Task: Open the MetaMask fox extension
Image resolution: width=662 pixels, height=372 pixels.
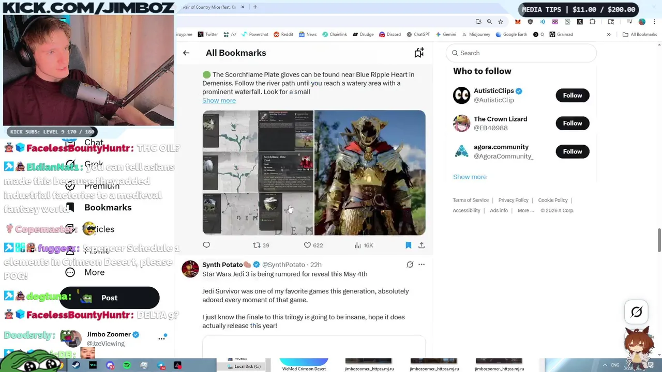Action: coord(518,22)
